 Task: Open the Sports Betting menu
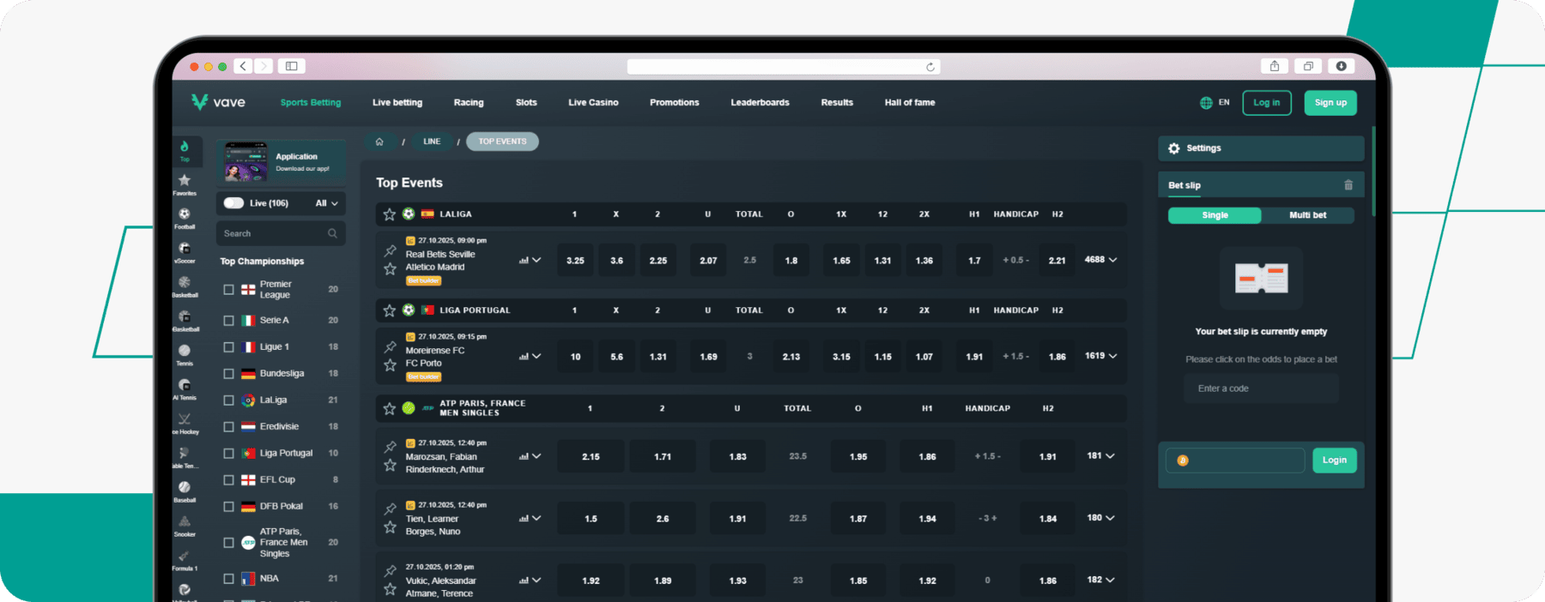coord(311,103)
